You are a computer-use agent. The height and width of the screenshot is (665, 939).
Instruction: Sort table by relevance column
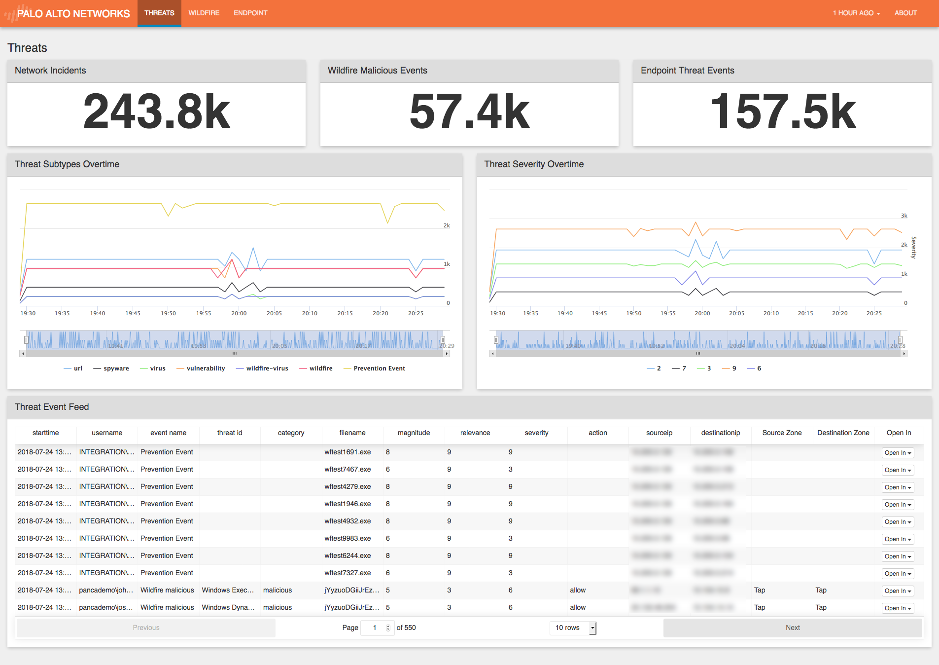(x=475, y=433)
